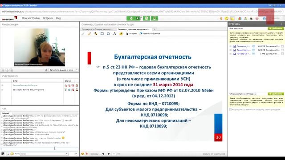
Task: Click first small icon below video panel
Action: (3, 70)
